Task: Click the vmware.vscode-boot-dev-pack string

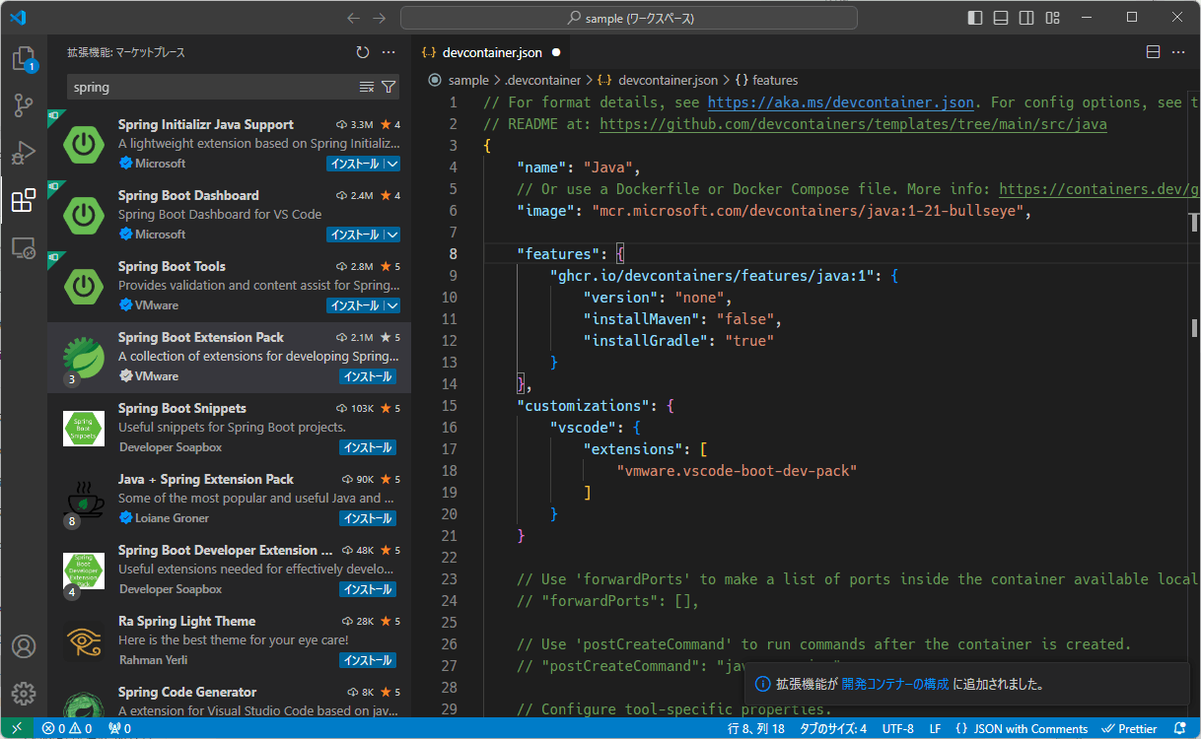Action: tap(737, 471)
